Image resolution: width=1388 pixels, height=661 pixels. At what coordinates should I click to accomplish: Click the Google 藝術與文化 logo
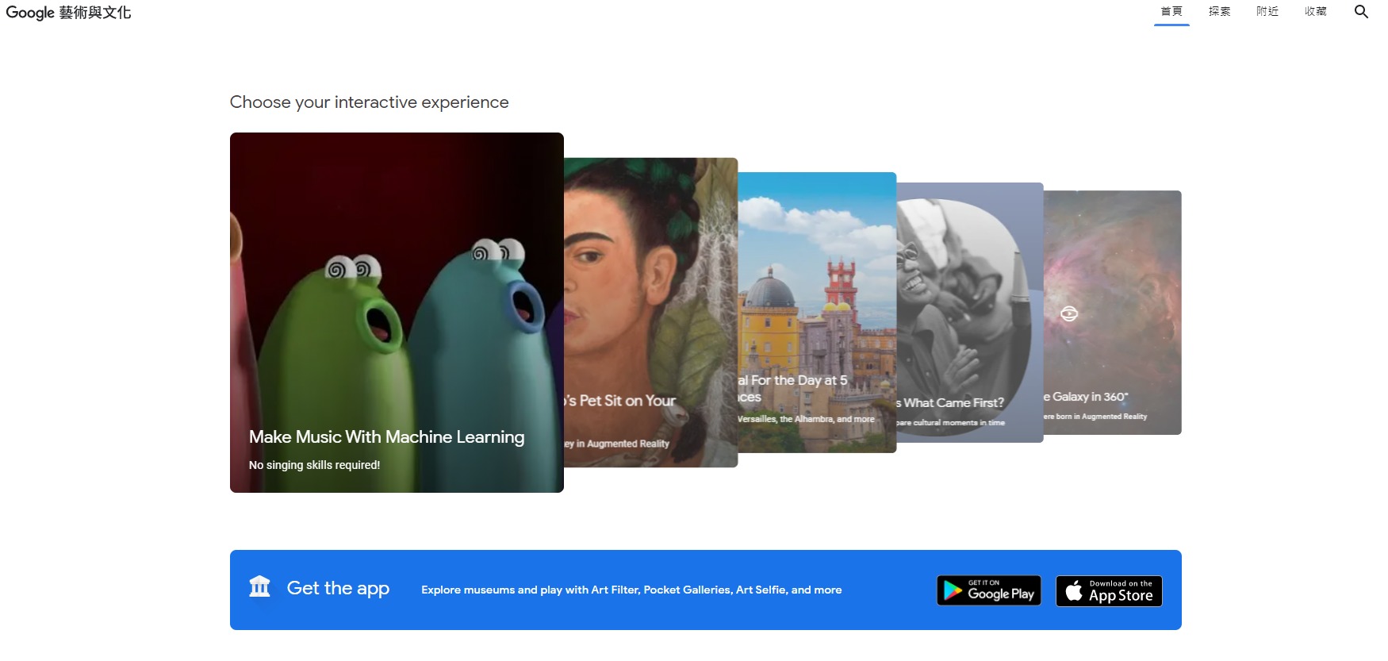68,13
